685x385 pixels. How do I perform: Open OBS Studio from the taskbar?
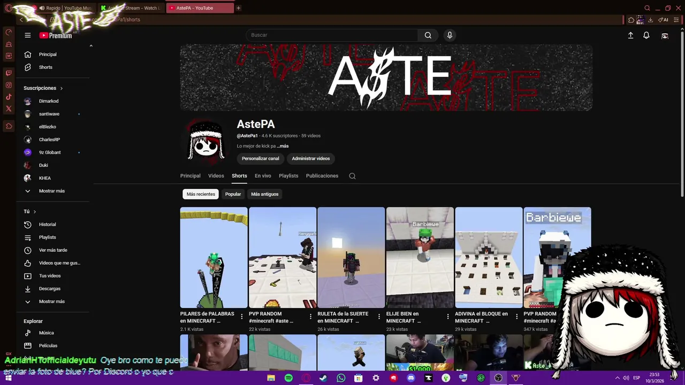tap(498, 378)
